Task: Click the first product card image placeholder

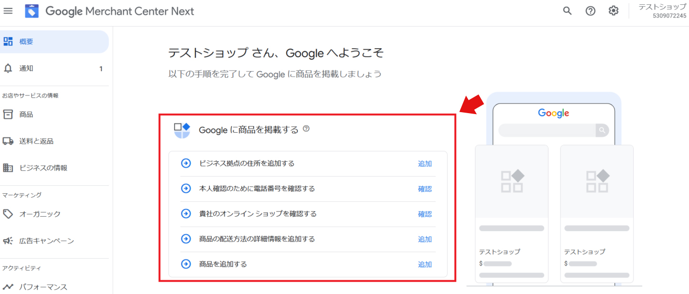Action: click(x=512, y=182)
